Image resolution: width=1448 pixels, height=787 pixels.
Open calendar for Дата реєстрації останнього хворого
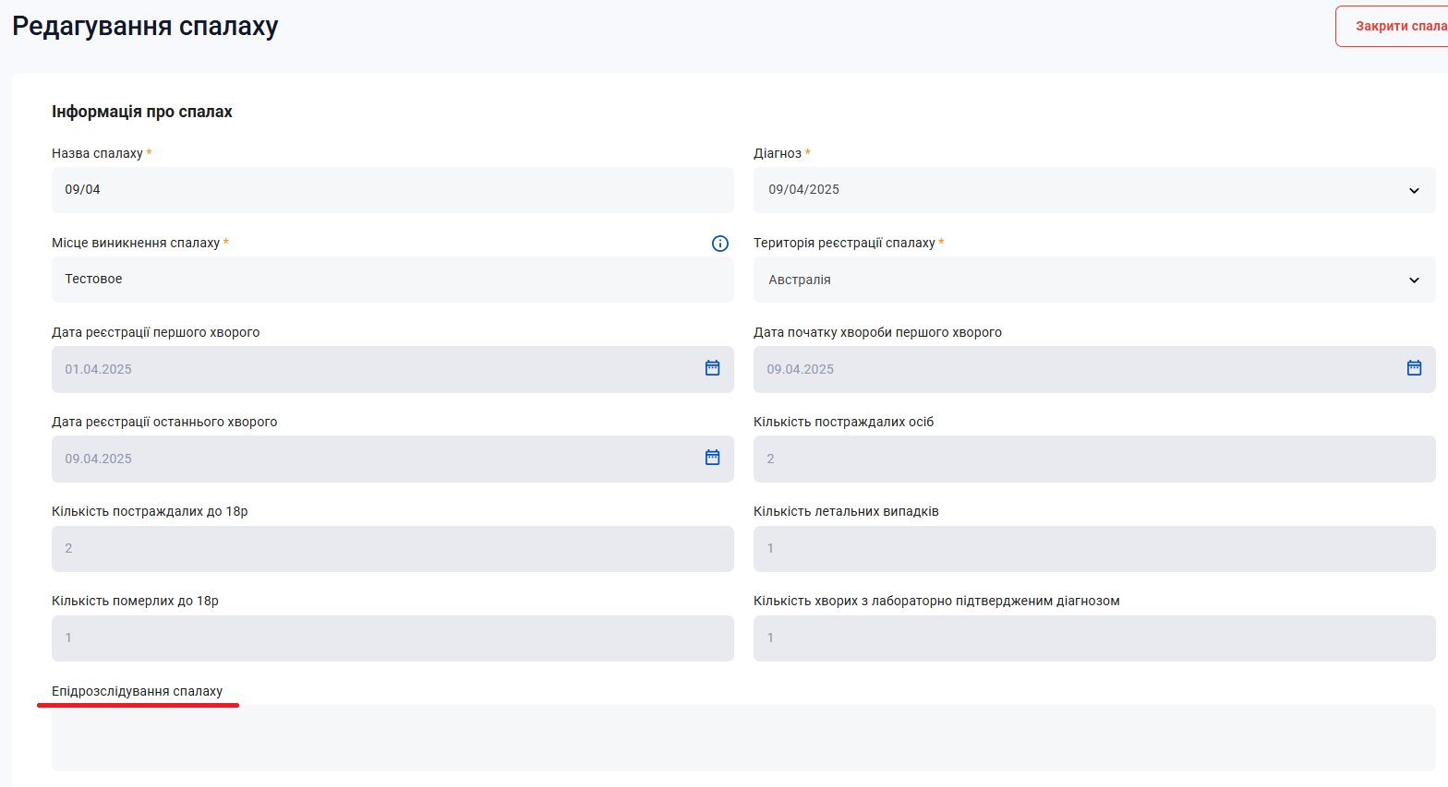(713, 458)
